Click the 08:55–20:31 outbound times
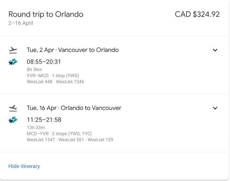The width and height of the screenshot is (230, 181). [x=44, y=62]
